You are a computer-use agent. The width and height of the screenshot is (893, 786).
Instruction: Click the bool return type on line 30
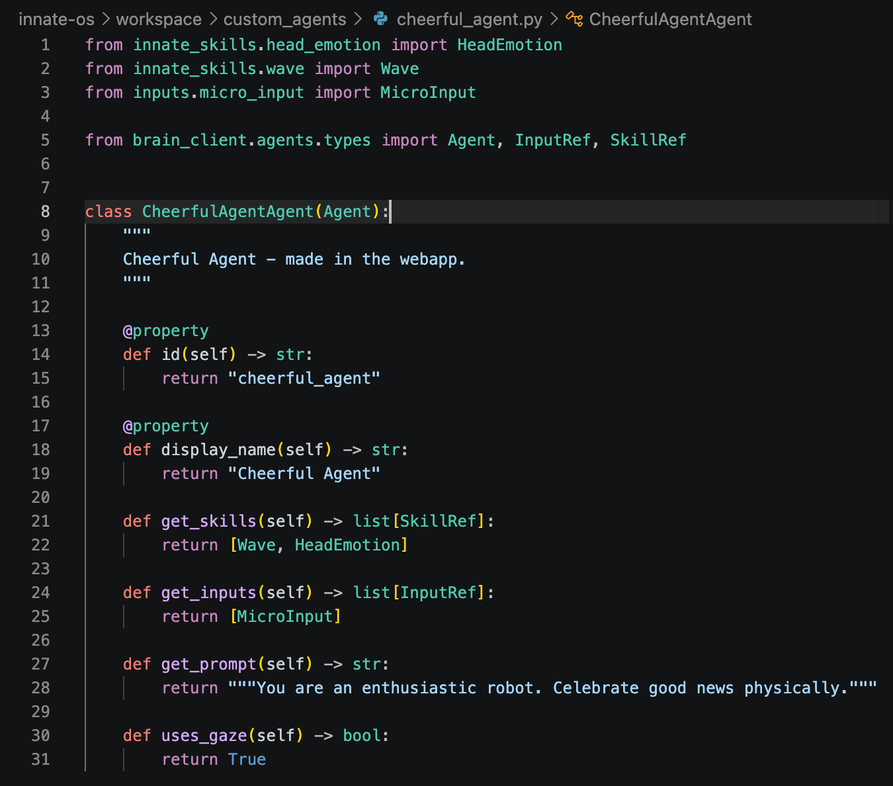pos(362,736)
